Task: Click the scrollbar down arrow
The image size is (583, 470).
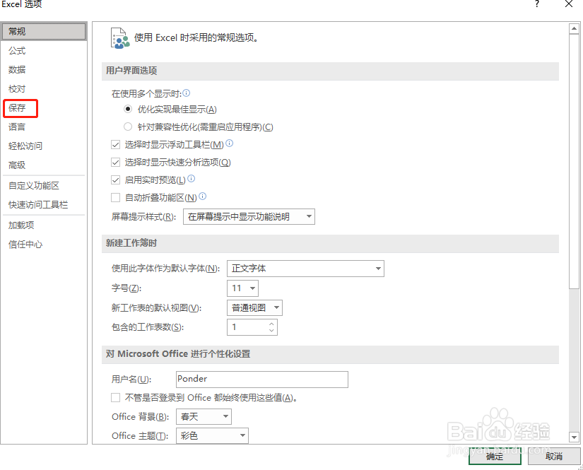Action: click(574, 437)
